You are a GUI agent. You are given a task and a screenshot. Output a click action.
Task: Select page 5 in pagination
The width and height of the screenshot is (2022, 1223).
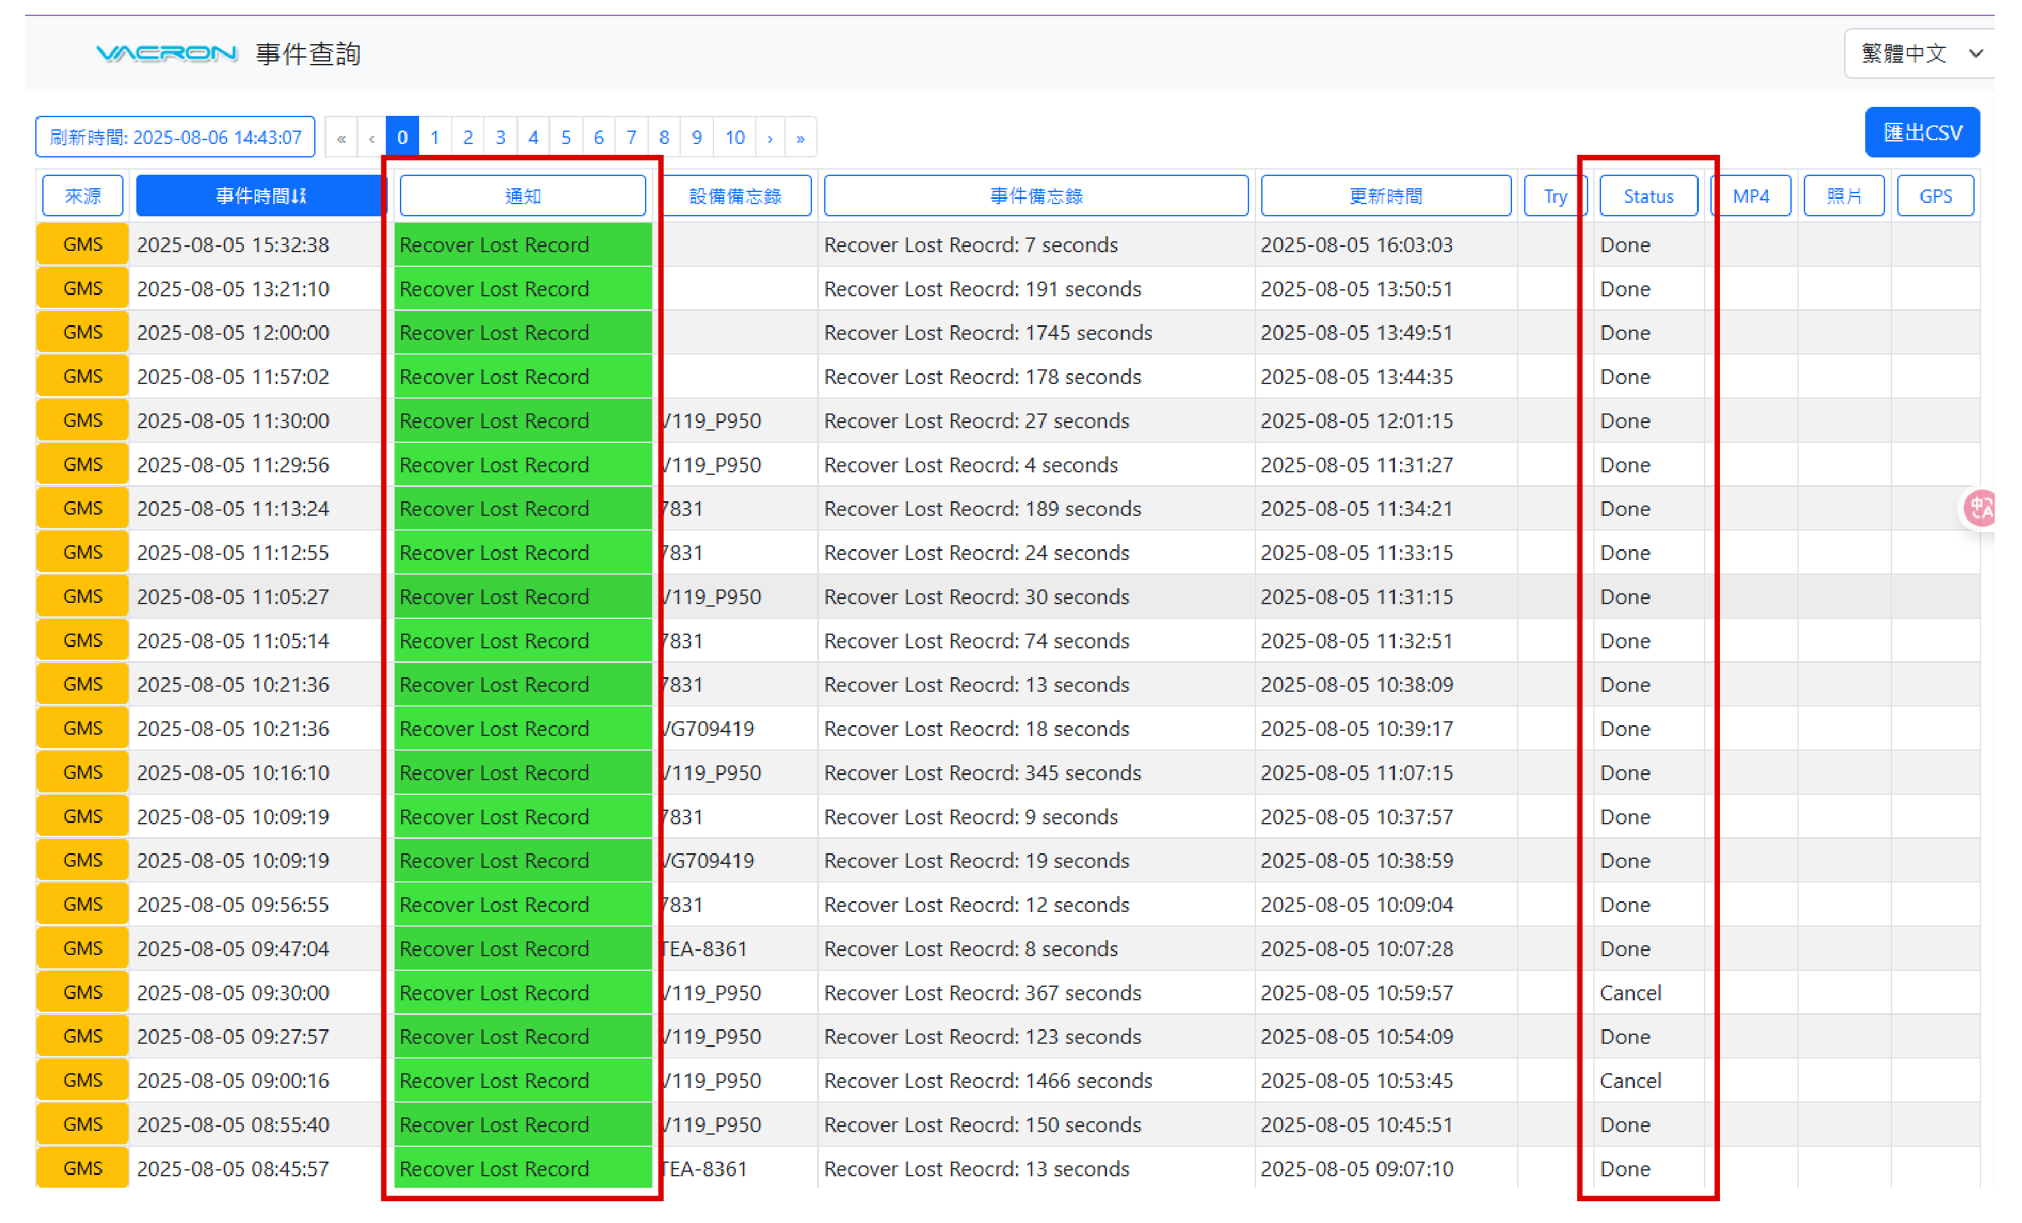(566, 137)
